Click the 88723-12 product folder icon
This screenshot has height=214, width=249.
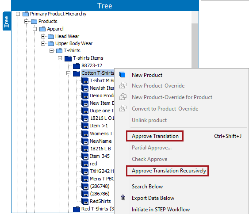pos(77,66)
